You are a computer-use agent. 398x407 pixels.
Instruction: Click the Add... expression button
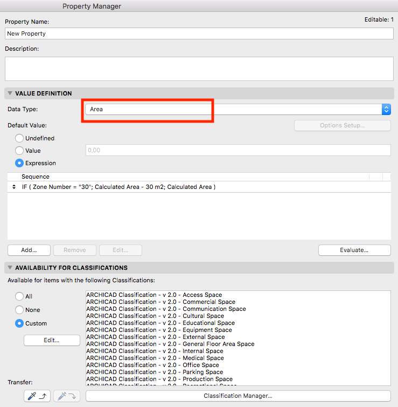pos(29,250)
